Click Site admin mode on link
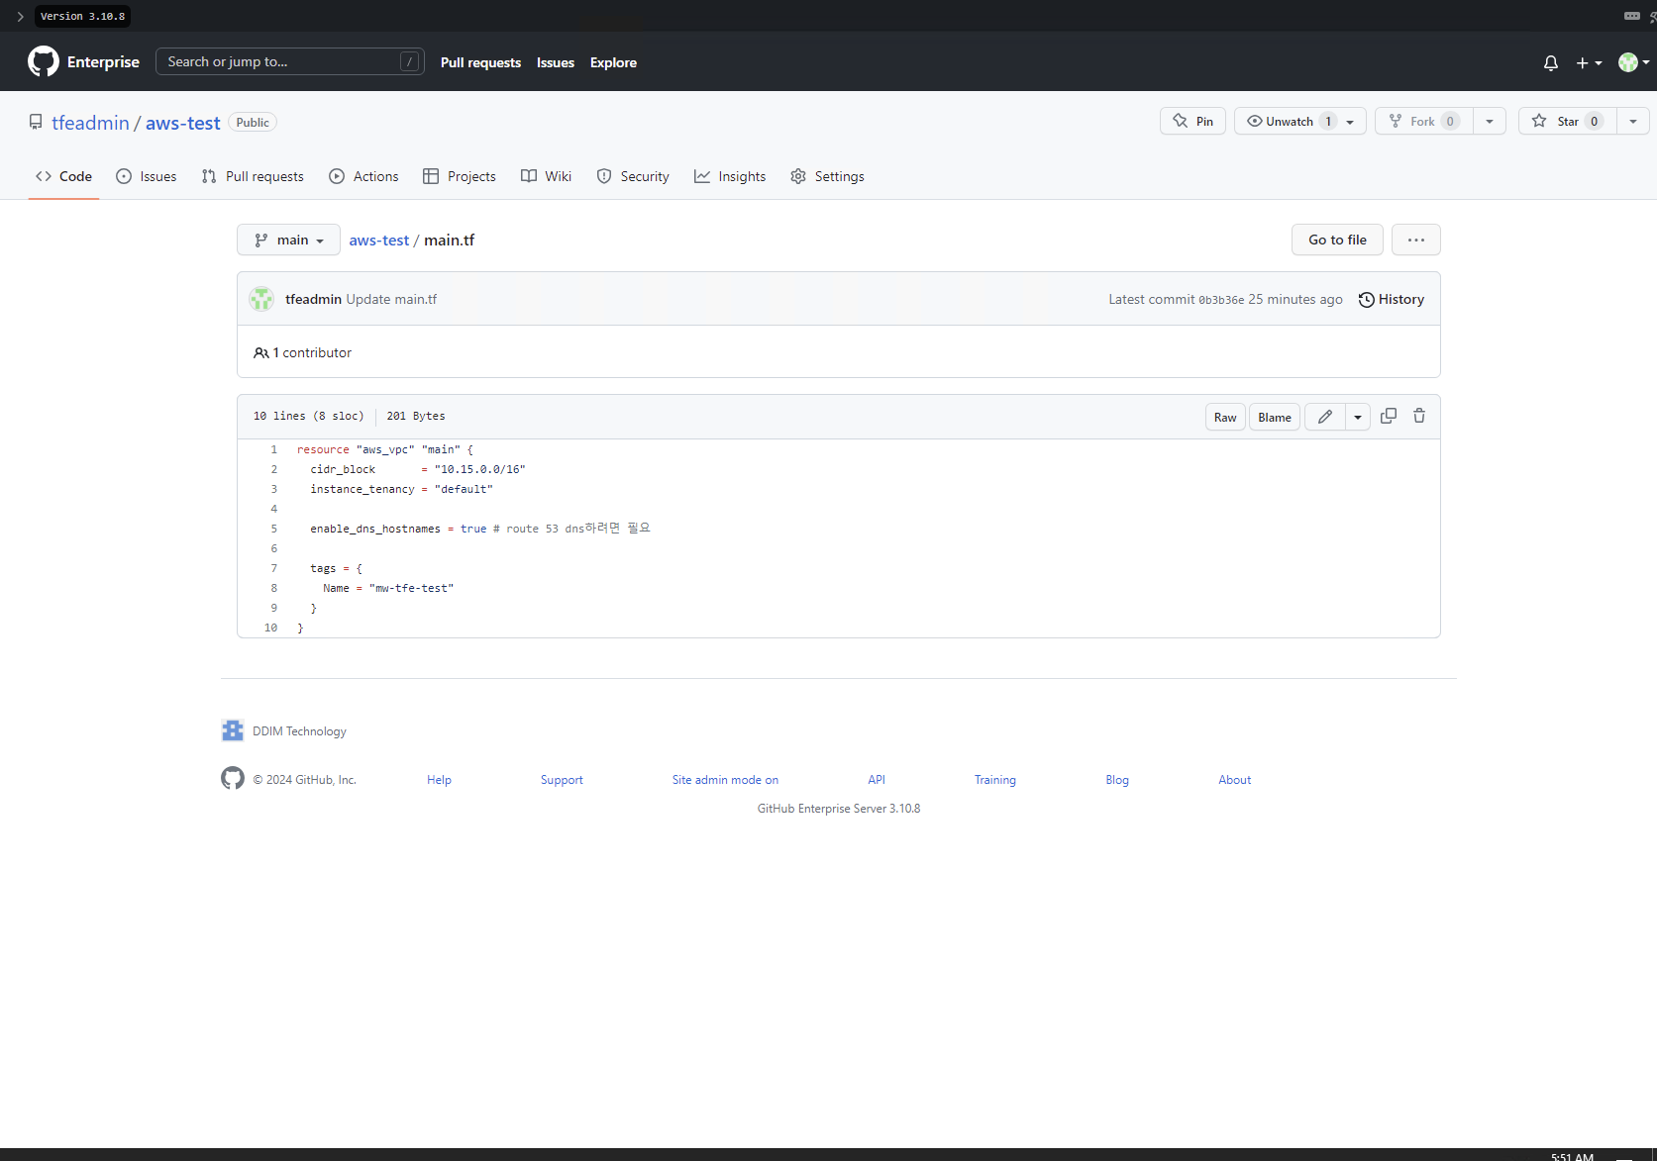This screenshot has width=1657, height=1161. [725, 780]
